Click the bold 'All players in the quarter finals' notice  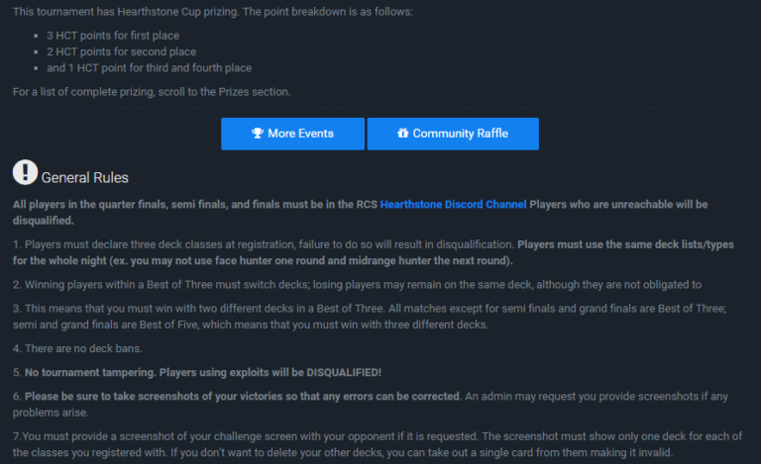click(360, 212)
